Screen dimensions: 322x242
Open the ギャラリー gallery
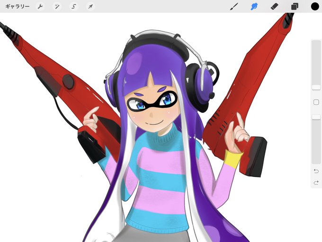tap(18, 6)
